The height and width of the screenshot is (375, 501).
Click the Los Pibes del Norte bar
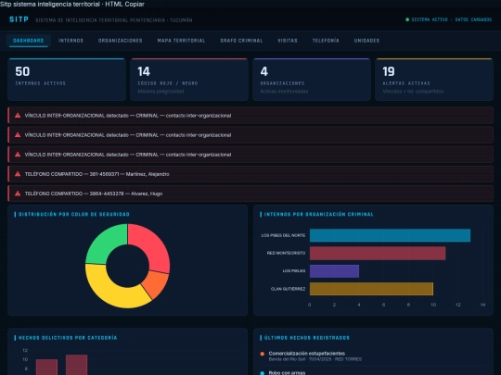390,235
